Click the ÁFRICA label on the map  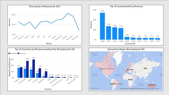(x=131, y=80)
